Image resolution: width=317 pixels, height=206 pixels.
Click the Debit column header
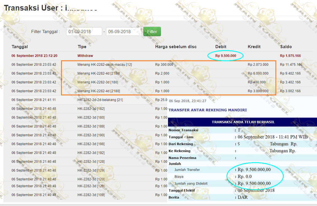point(221,47)
